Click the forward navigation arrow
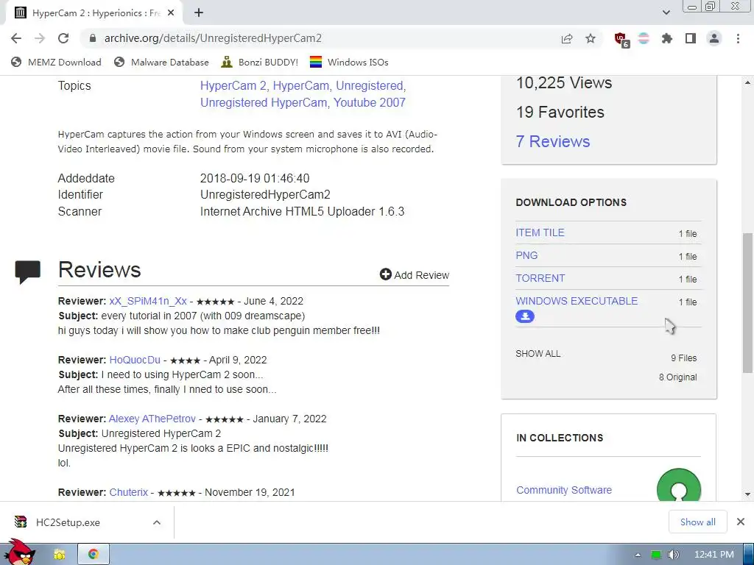 tap(40, 38)
